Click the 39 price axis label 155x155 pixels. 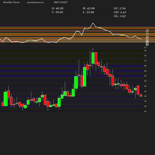[145, 96]
